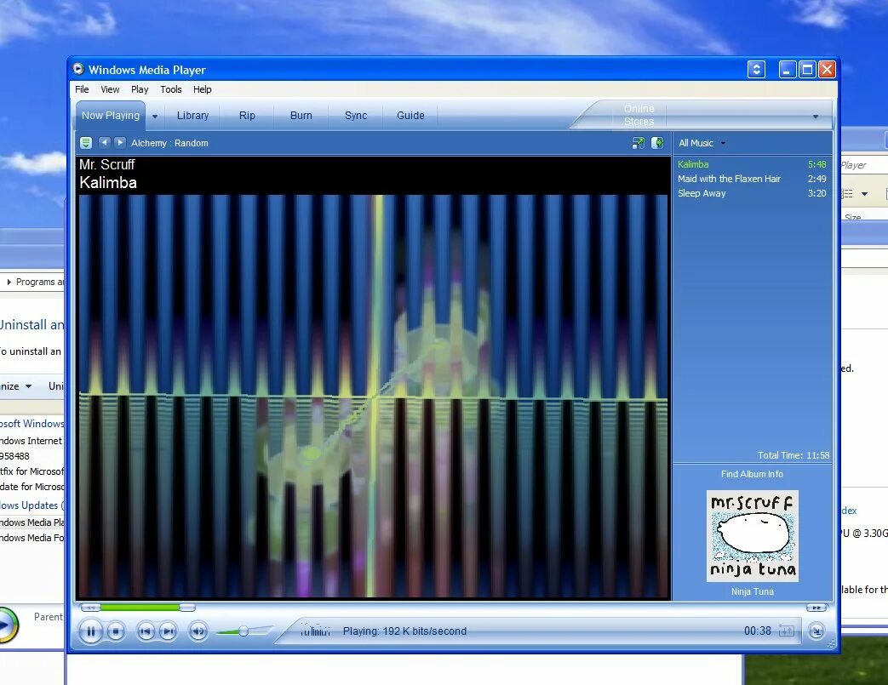This screenshot has height=685, width=888.
Task: Open the Tools menu
Action: 171,89
